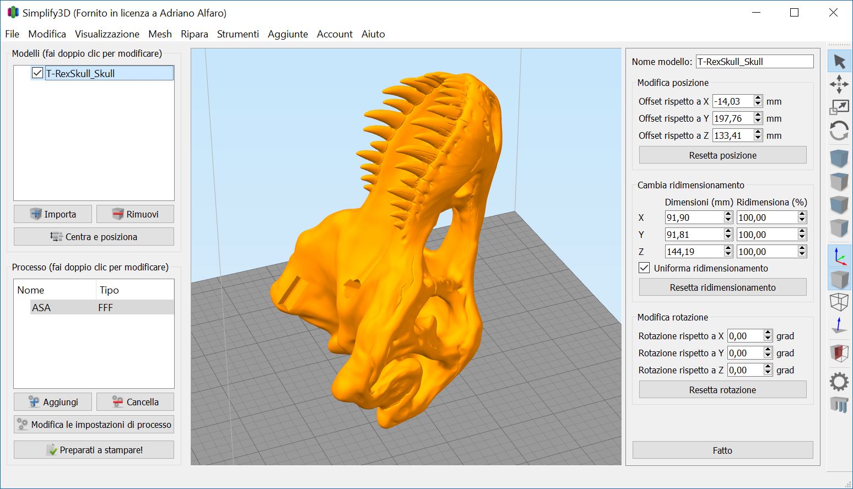Toggle solid model rendering
The width and height of the screenshot is (853, 489).
(x=839, y=279)
